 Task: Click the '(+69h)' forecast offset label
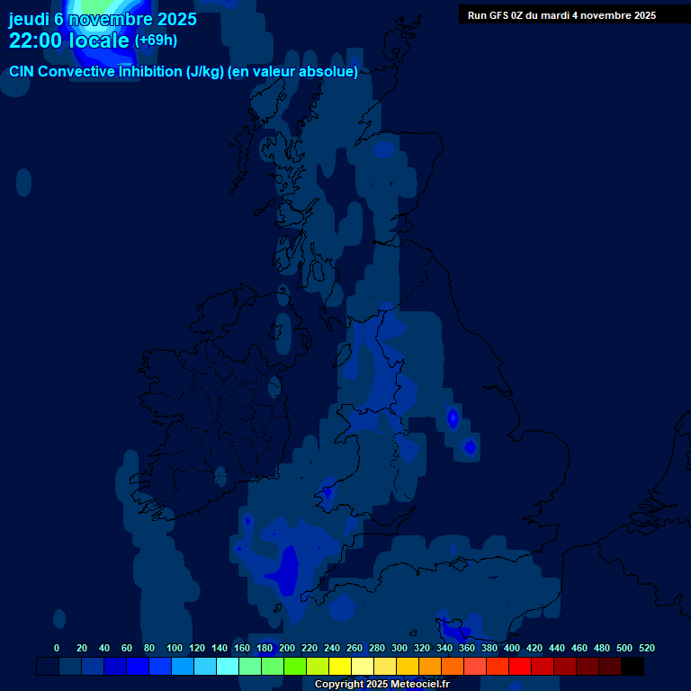[x=156, y=40]
